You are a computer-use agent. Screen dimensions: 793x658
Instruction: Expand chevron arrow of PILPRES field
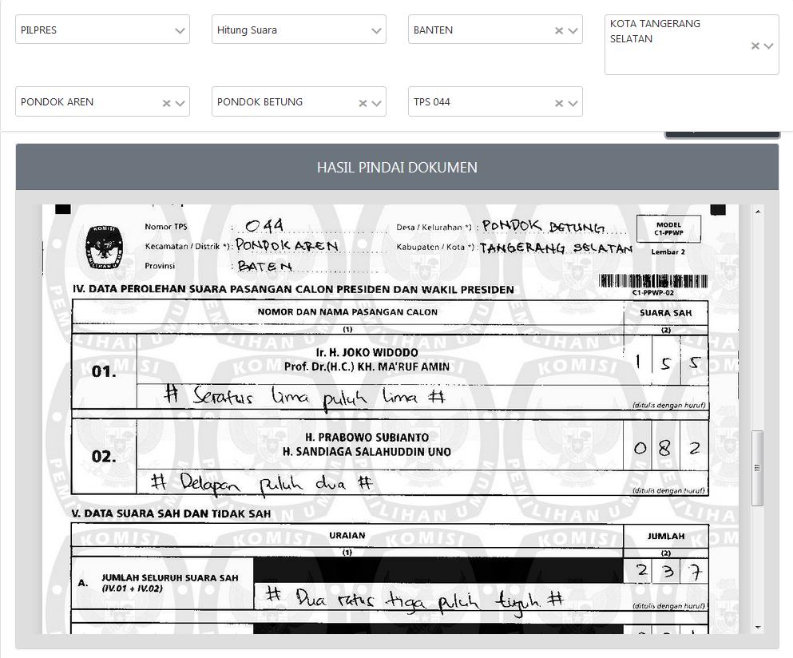tap(180, 31)
